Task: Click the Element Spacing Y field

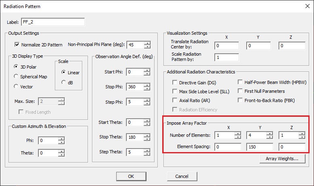Action: (x=260, y=146)
